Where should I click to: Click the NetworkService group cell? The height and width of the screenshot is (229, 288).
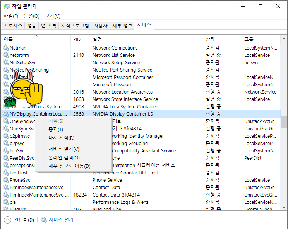tap(260, 92)
